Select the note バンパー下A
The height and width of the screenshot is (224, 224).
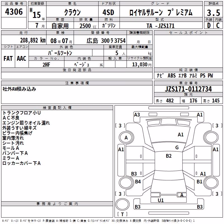point(15,153)
